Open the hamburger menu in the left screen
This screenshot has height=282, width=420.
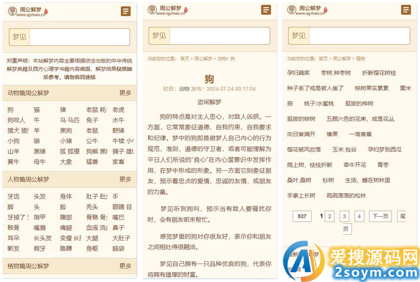pyautogui.click(x=125, y=11)
